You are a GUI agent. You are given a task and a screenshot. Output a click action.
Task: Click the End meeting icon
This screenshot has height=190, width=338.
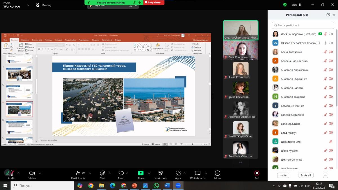[x=257, y=173]
